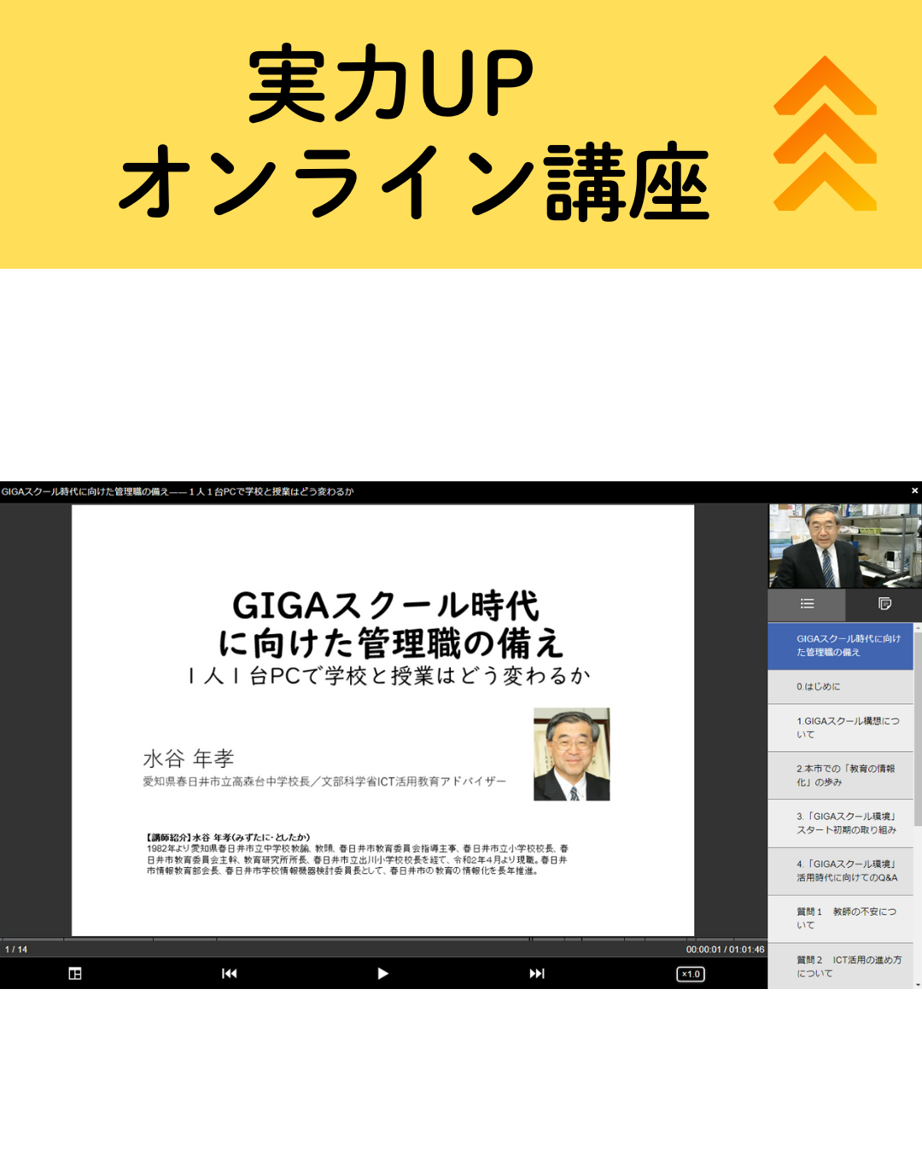922x1152 pixels.
Task: Switch to the chapter list tab
Action: pos(807,604)
